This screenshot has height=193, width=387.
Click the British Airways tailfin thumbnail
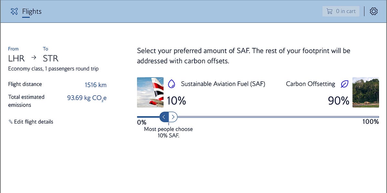click(150, 92)
